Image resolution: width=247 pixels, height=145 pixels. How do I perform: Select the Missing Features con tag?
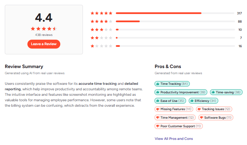[x=174, y=109]
